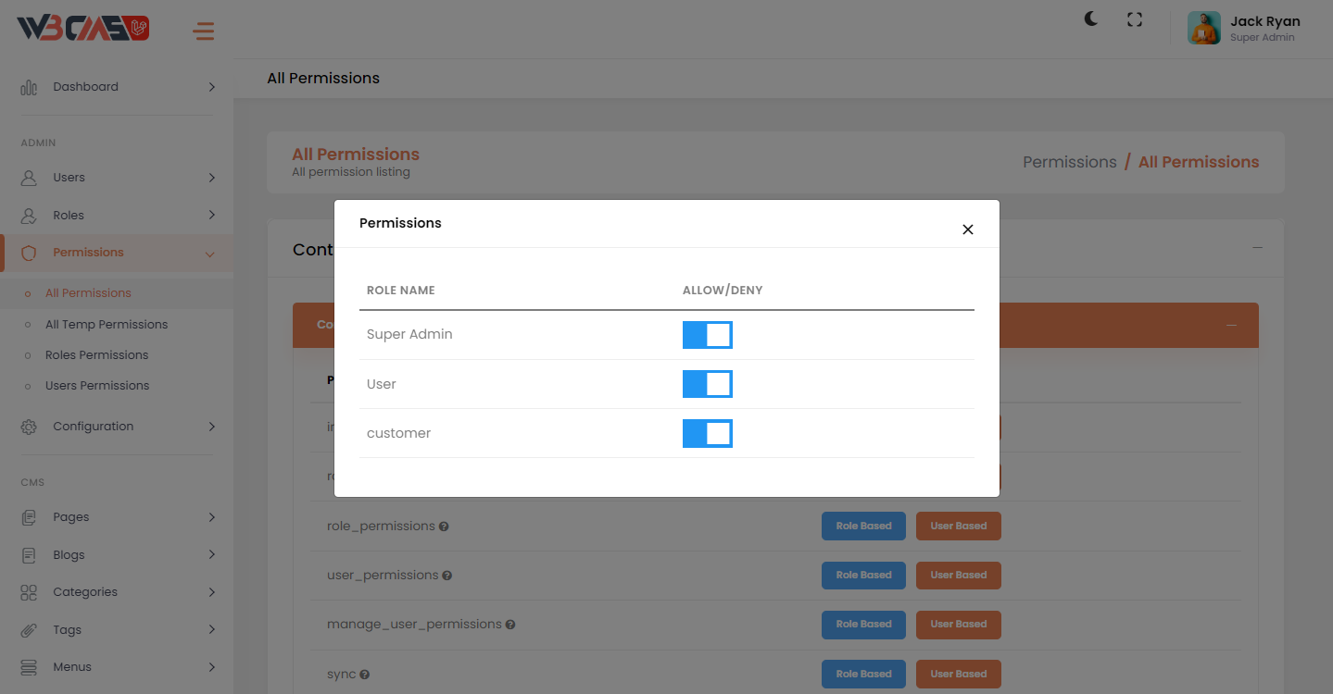
Task: Open the Configuration sidebar menu
Action: pyautogui.click(x=118, y=427)
